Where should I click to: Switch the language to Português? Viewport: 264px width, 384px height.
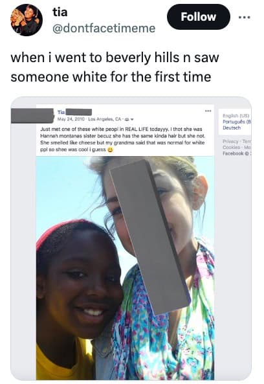(x=237, y=122)
